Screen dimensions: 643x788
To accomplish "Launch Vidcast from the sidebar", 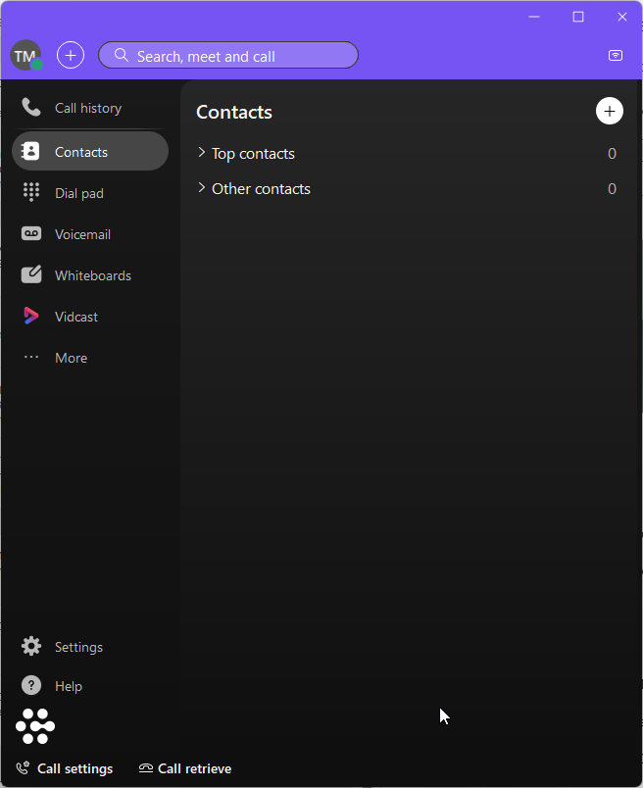I will (x=90, y=317).
